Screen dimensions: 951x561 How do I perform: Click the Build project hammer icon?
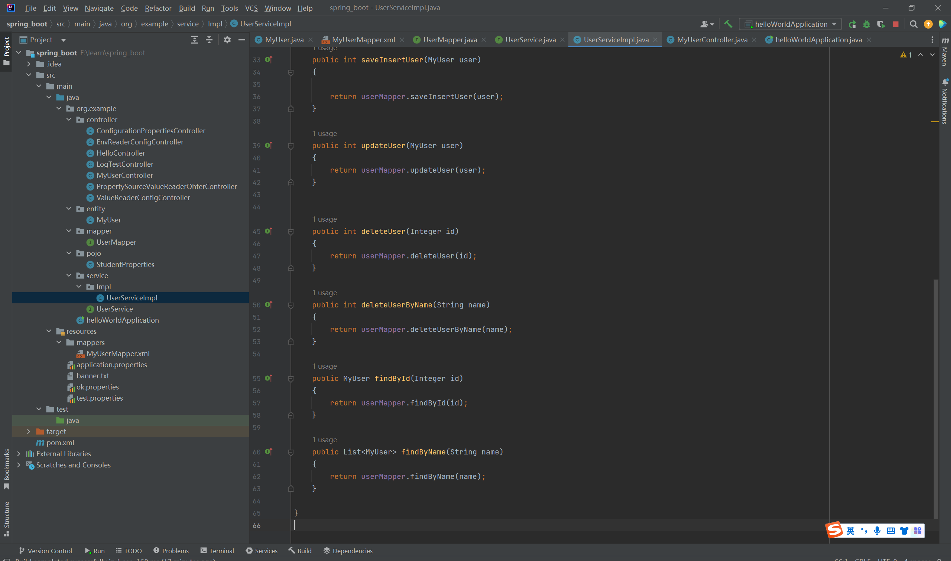(x=728, y=24)
